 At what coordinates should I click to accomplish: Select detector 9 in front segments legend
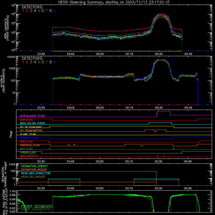point(55,11)
